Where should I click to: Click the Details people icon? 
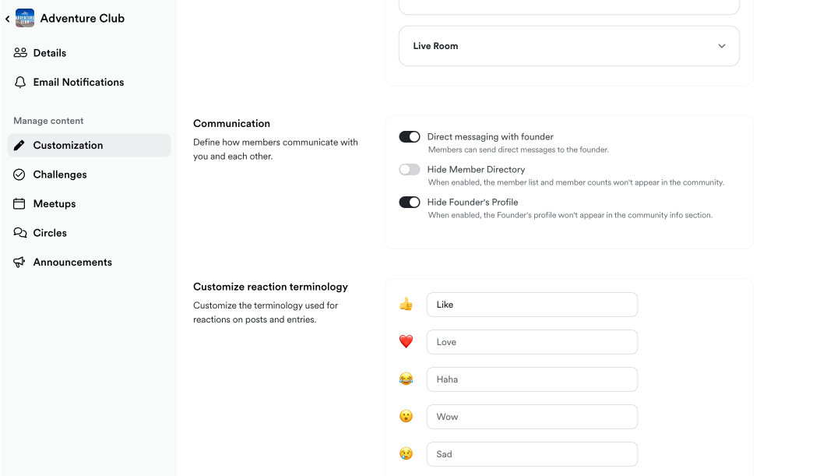point(20,53)
